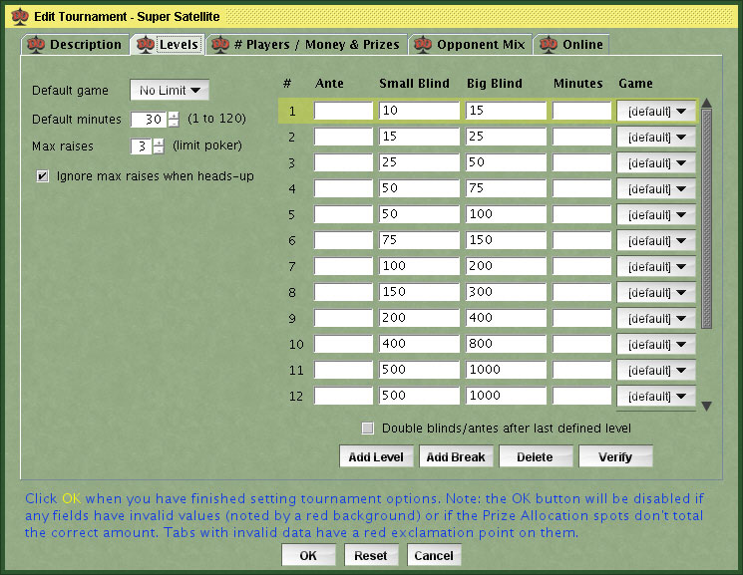Viewport: 743px width, 575px height.
Task: Enable Double blinds/antes after last defined level
Action: point(368,429)
